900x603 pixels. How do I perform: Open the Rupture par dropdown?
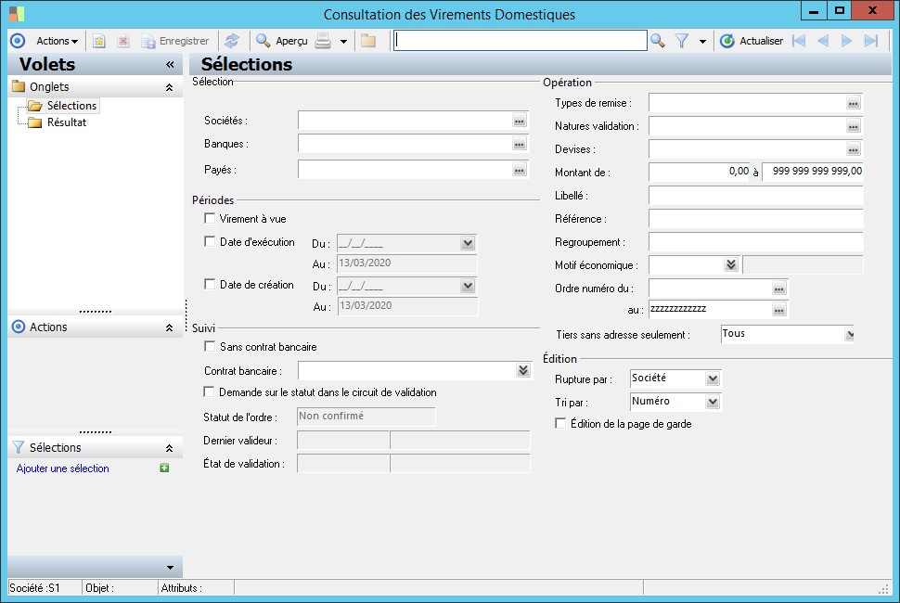[x=712, y=378]
